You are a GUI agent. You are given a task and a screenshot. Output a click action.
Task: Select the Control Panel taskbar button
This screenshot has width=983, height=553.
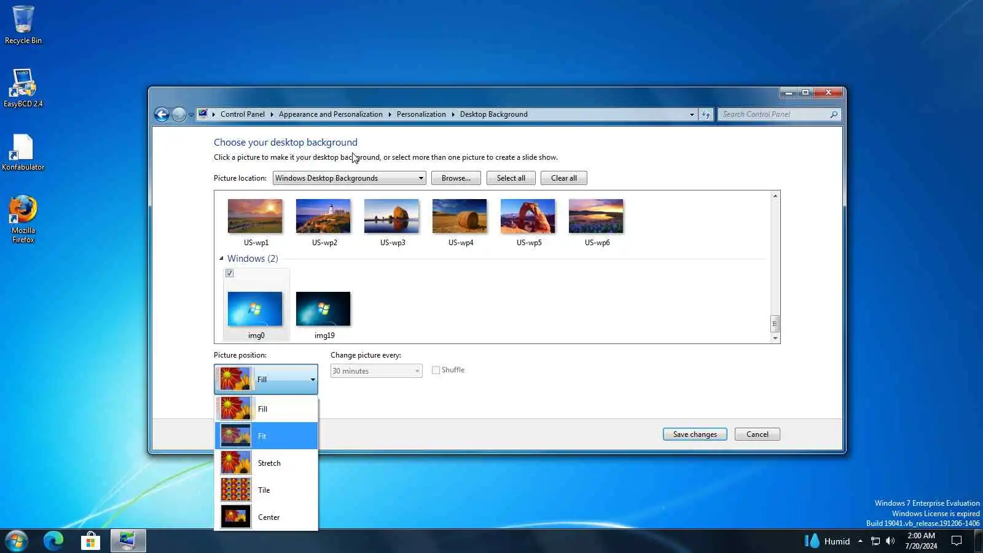pyautogui.click(x=128, y=541)
